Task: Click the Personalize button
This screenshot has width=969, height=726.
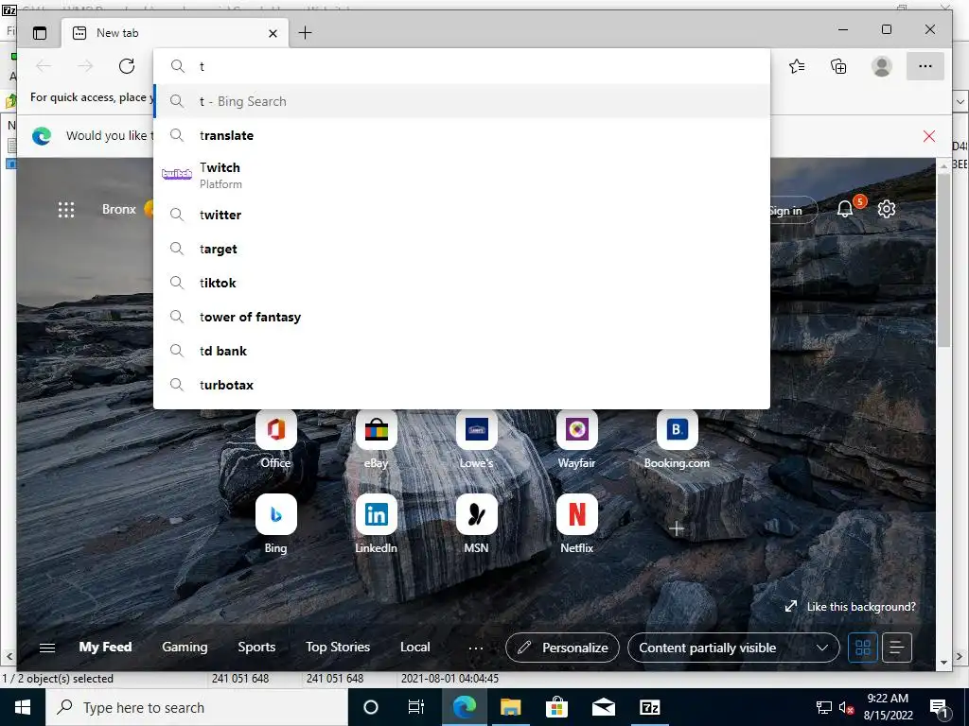Action: (562, 648)
